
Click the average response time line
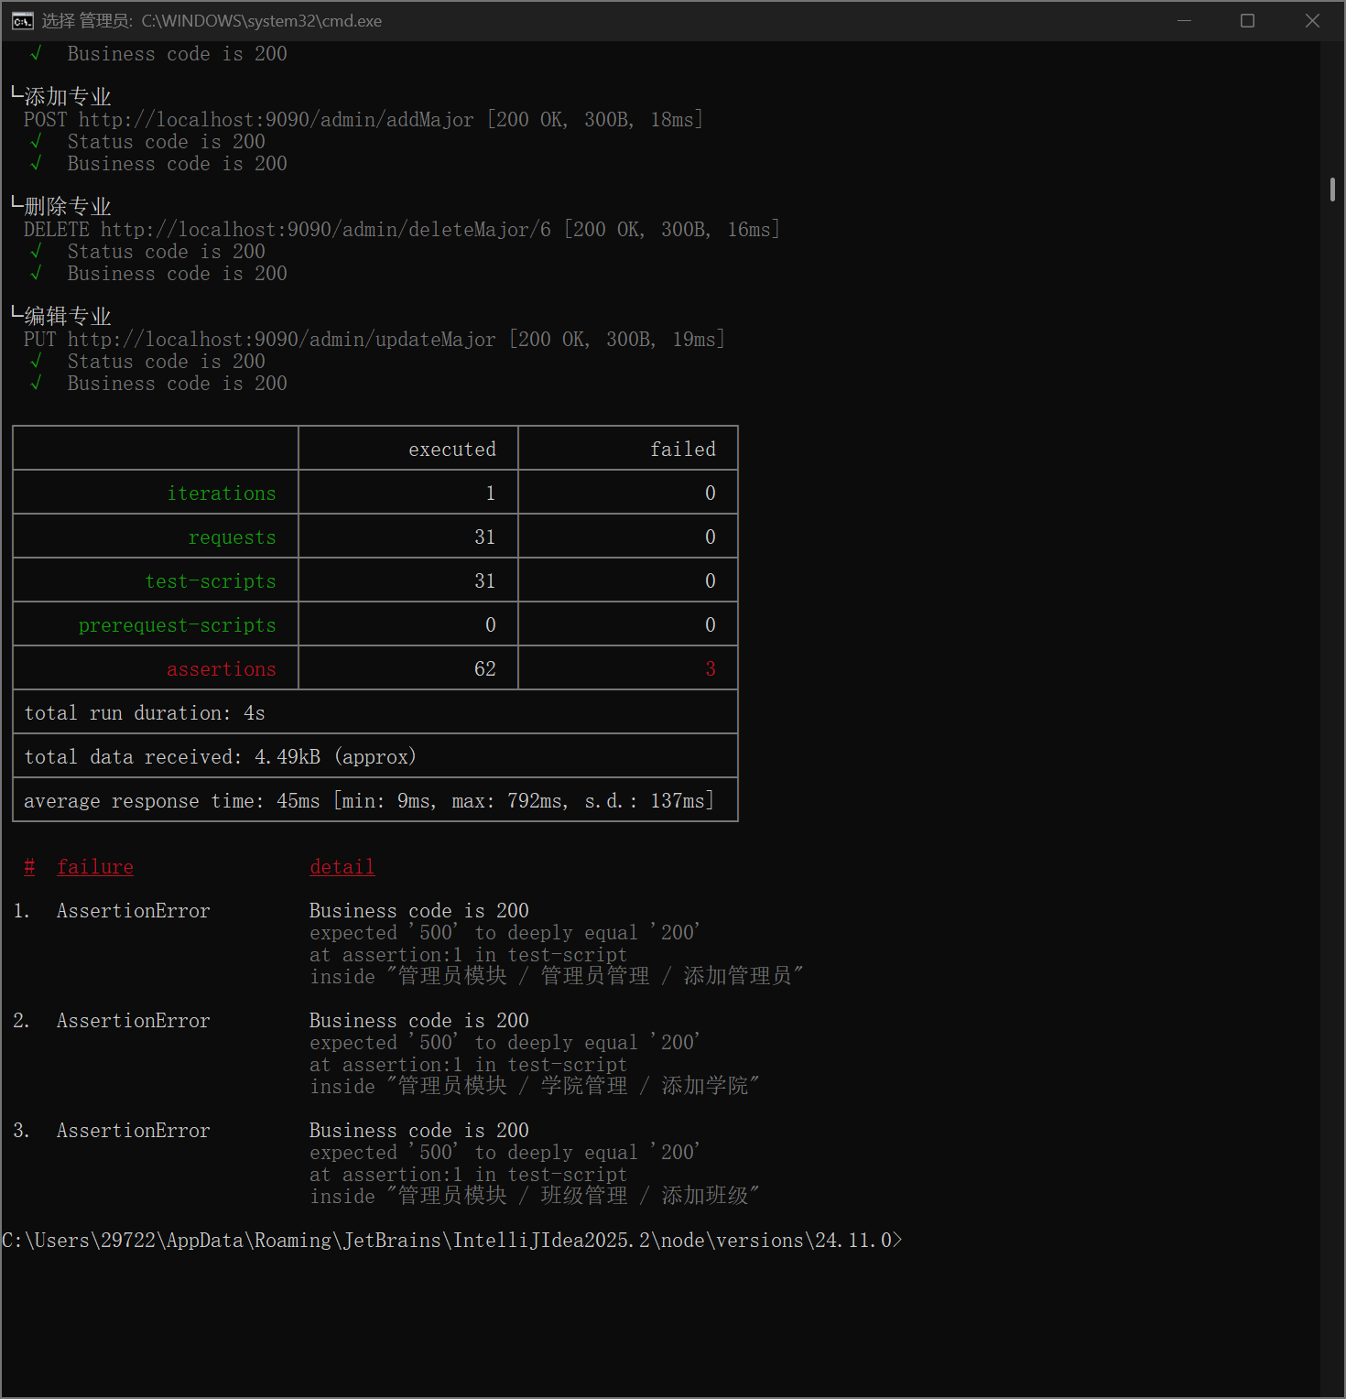[x=369, y=801]
